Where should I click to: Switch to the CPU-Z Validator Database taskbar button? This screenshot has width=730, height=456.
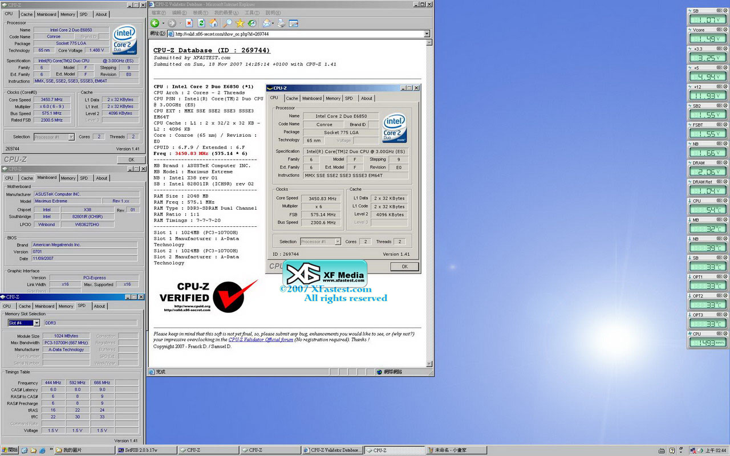pos(332,450)
